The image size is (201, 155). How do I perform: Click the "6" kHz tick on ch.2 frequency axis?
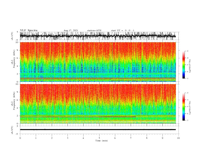(18, 100)
